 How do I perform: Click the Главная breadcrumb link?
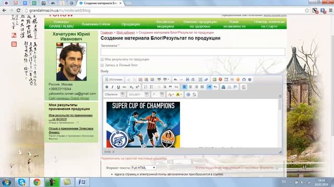pos(106,33)
